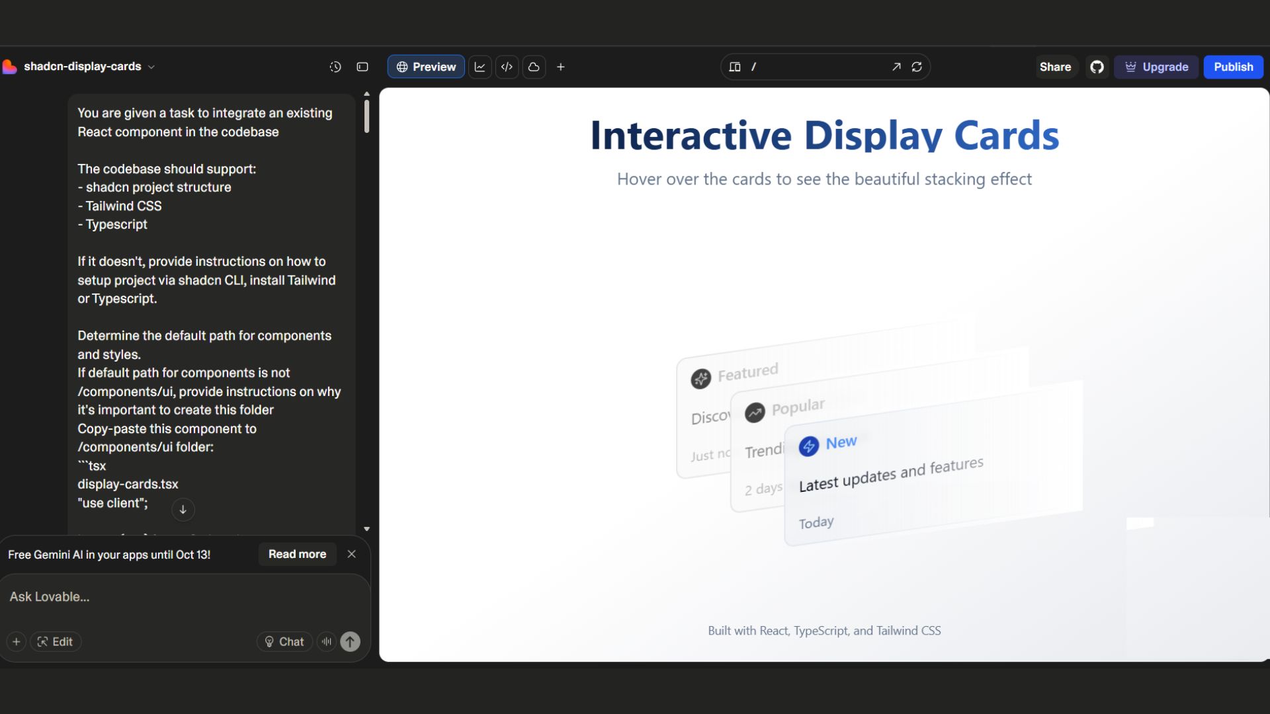Dismiss the Gemini AI banner
The width and height of the screenshot is (1270, 714).
click(352, 554)
